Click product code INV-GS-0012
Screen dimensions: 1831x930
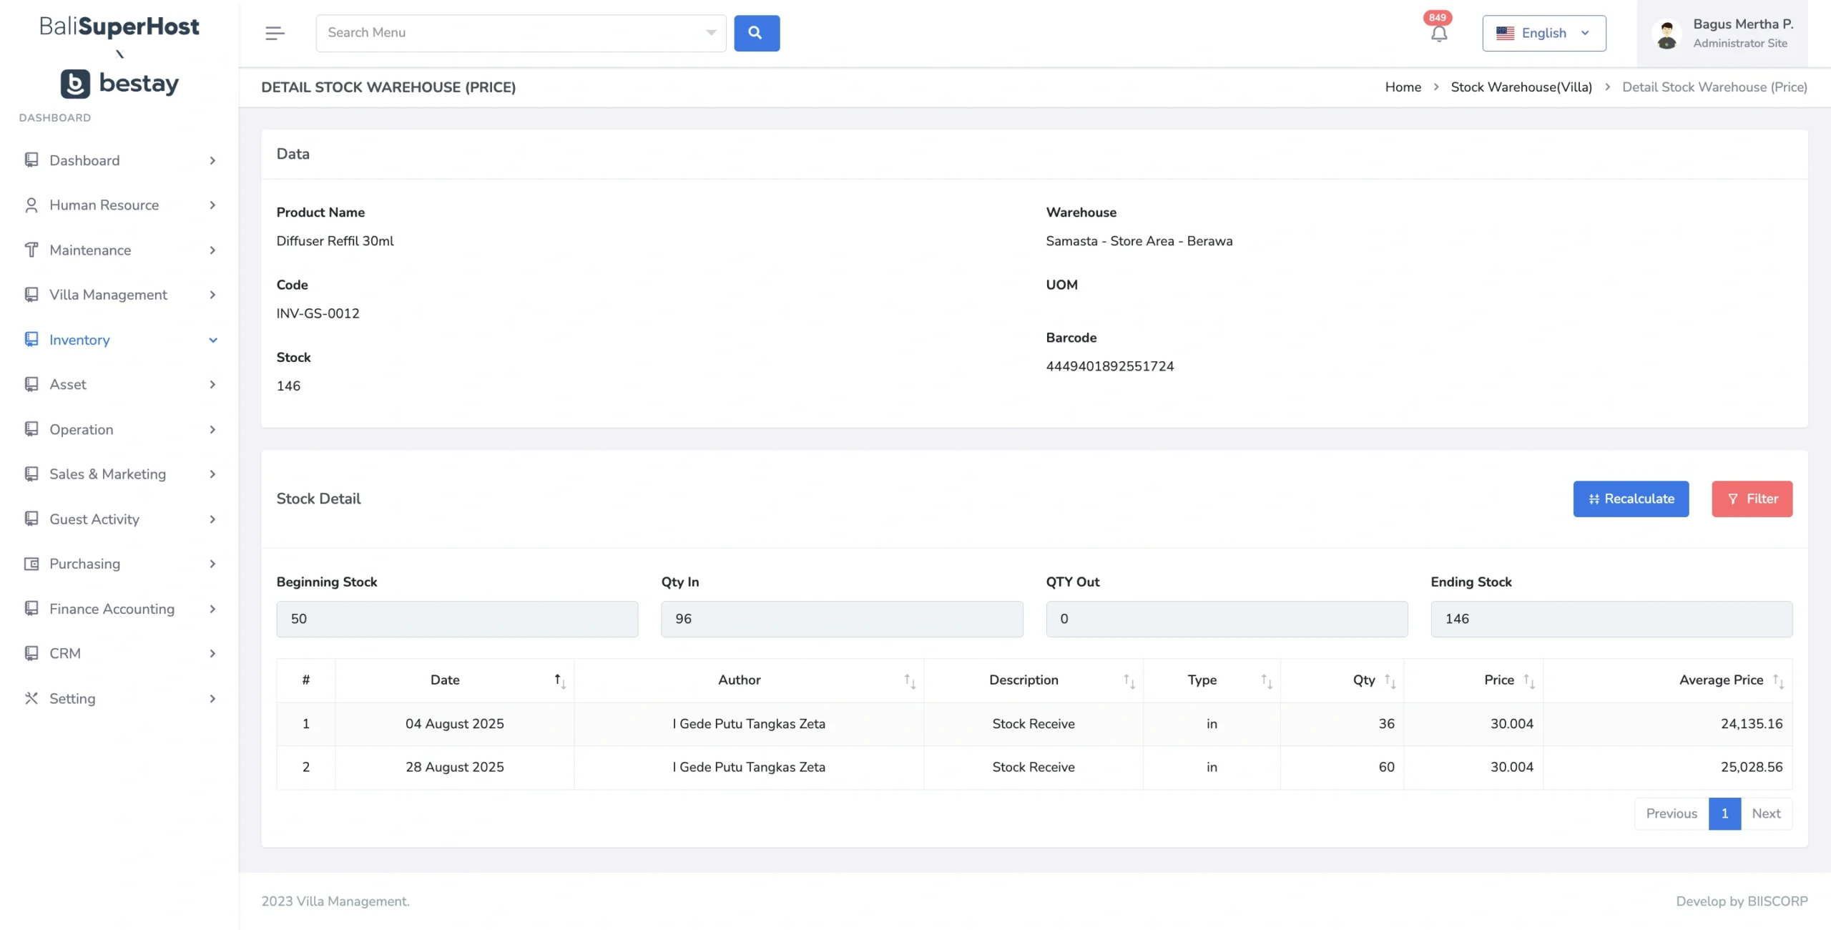point(318,313)
